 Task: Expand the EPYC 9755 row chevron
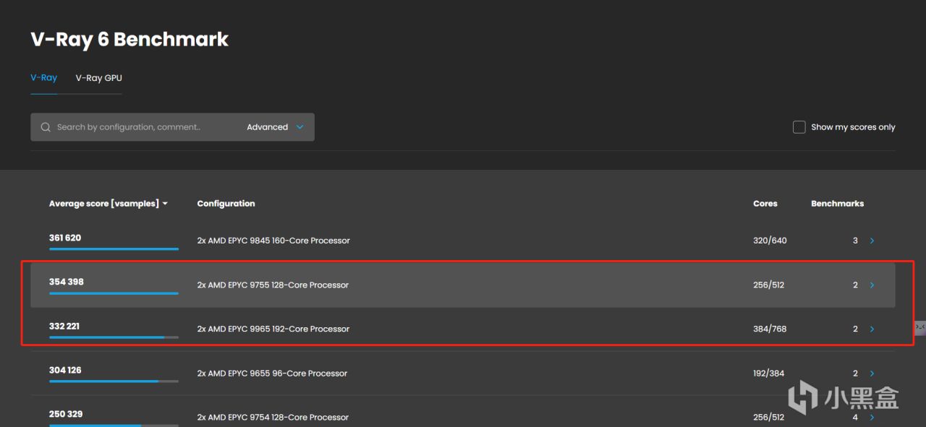pyautogui.click(x=872, y=285)
